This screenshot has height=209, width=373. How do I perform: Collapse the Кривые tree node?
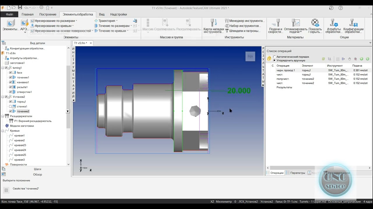pos(3,131)
